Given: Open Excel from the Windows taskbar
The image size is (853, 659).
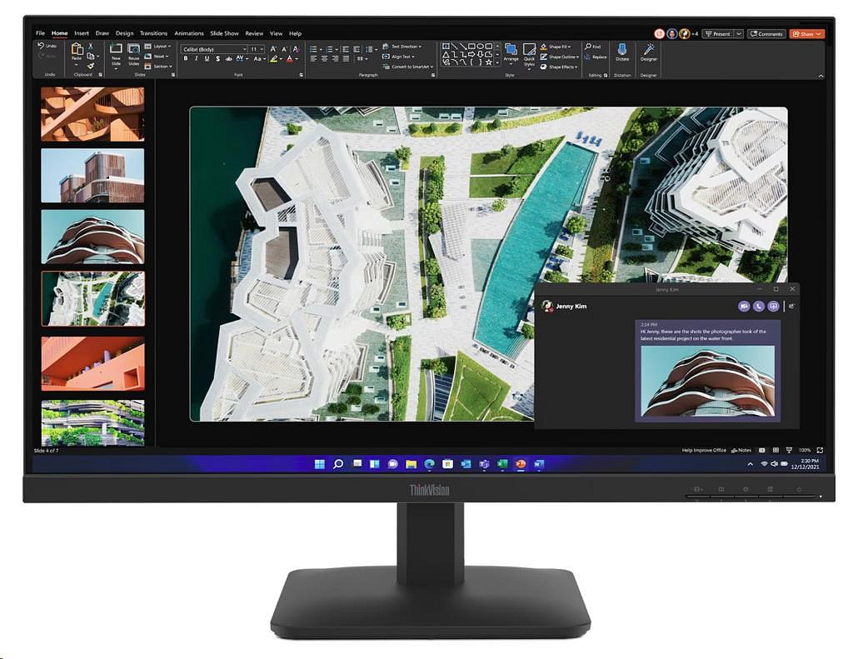Looking at the screenshot, I should coord(502,464).
